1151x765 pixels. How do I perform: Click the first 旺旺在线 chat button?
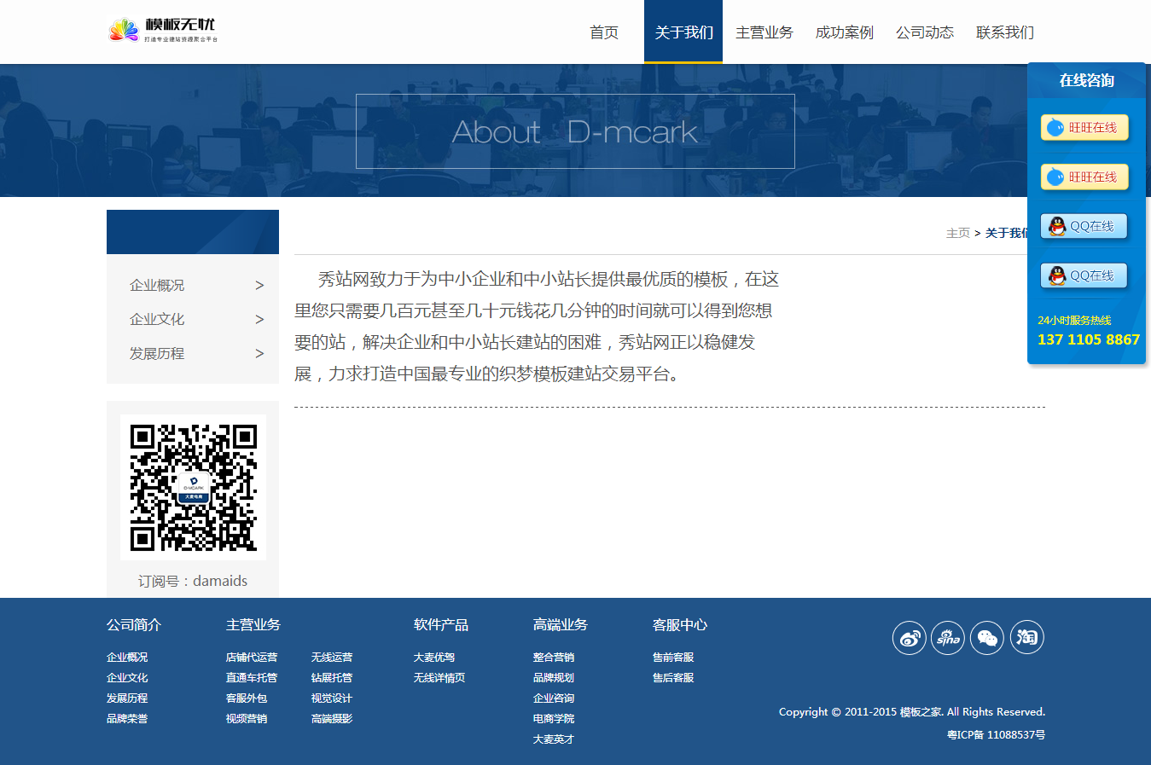tap(1084, 128)
